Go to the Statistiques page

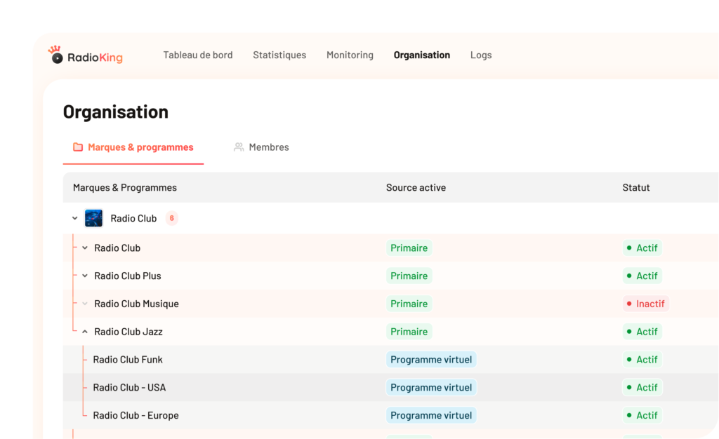coord(279,55)
